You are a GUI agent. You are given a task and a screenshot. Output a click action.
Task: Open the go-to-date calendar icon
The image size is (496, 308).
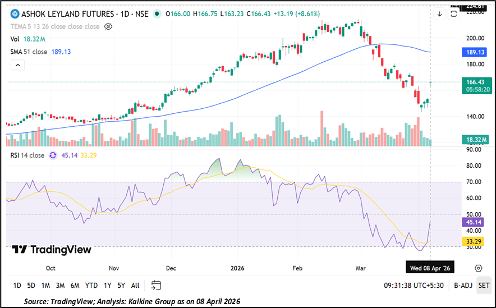pos(156,285)
